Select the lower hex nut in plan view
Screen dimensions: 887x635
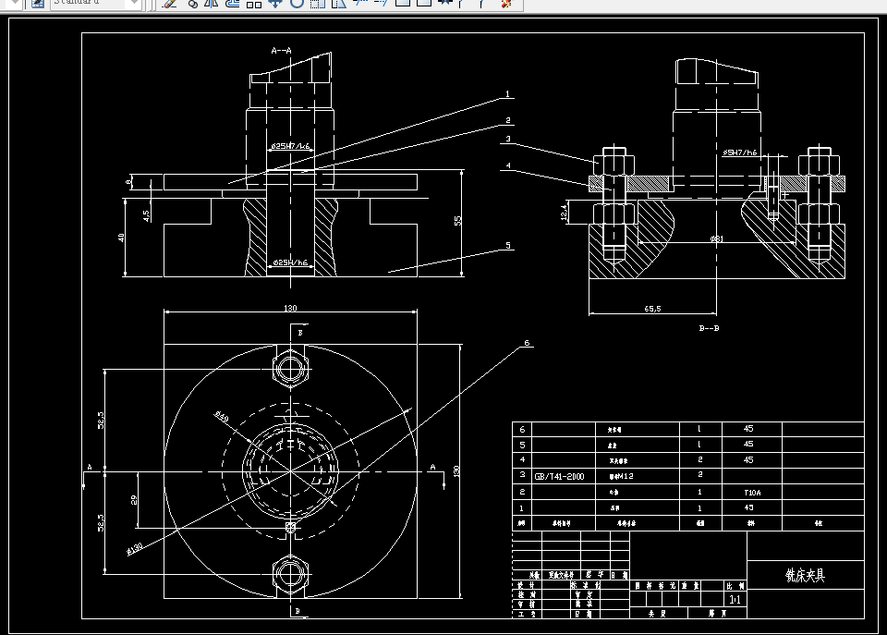click(291, 574)
